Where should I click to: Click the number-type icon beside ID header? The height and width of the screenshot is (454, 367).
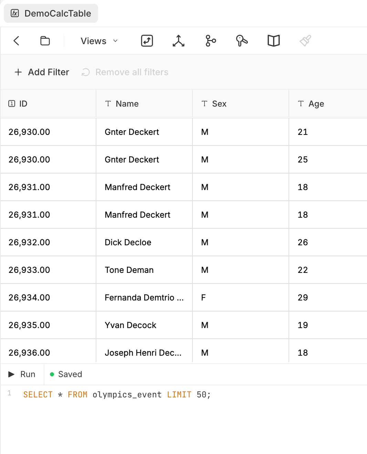click(x=12, y=103)
